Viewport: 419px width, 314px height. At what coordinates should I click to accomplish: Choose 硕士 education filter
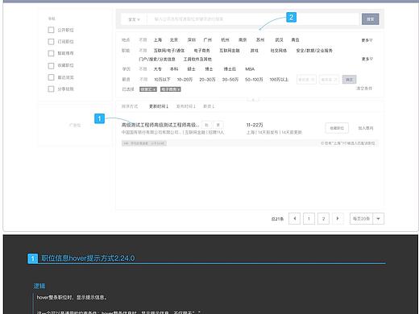pos(191,69)
